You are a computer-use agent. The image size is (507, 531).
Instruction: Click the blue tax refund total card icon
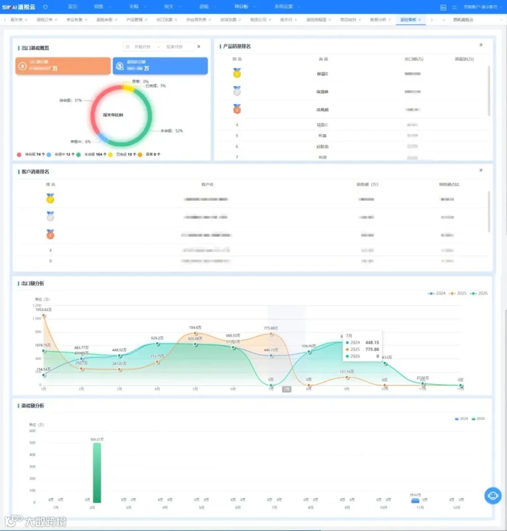[119, 66]
